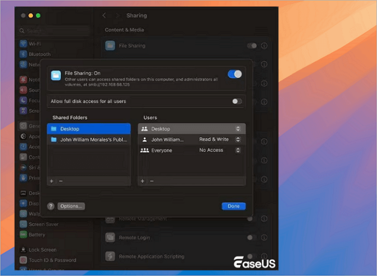Remove selected shared folder with minus button
The image size is (377, 276).
[60, 181]
